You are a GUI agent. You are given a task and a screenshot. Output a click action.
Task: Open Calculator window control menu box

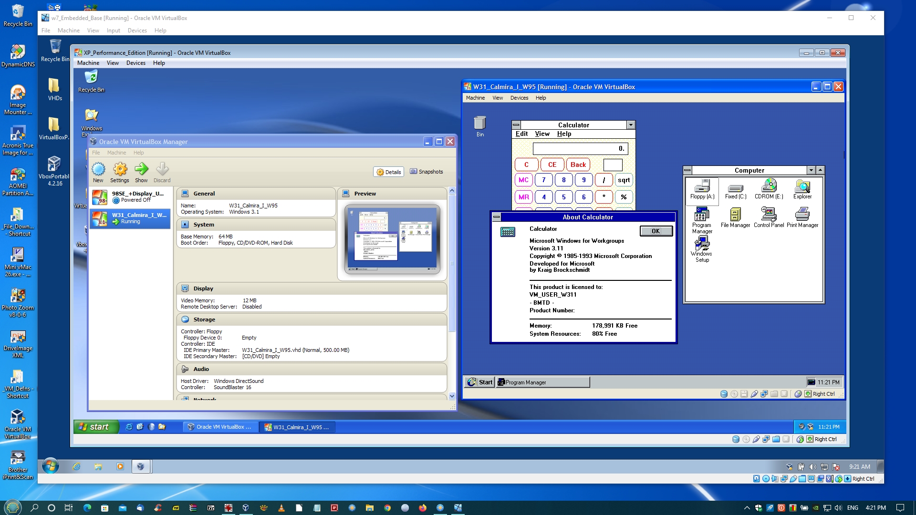coord(516,125)
